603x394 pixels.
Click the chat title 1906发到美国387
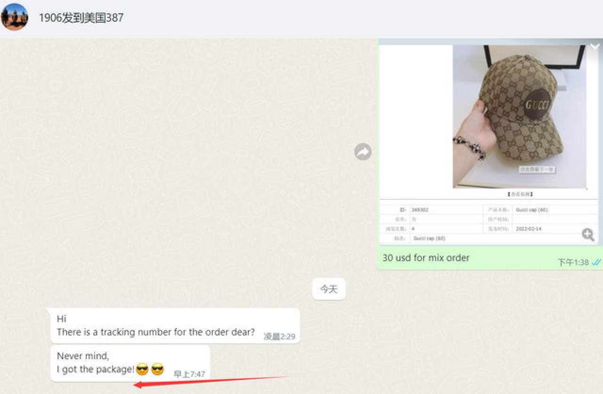click(x=81, y=18)
